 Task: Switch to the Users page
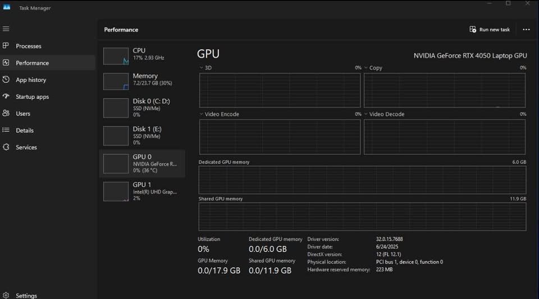click(x=23, y=114)
